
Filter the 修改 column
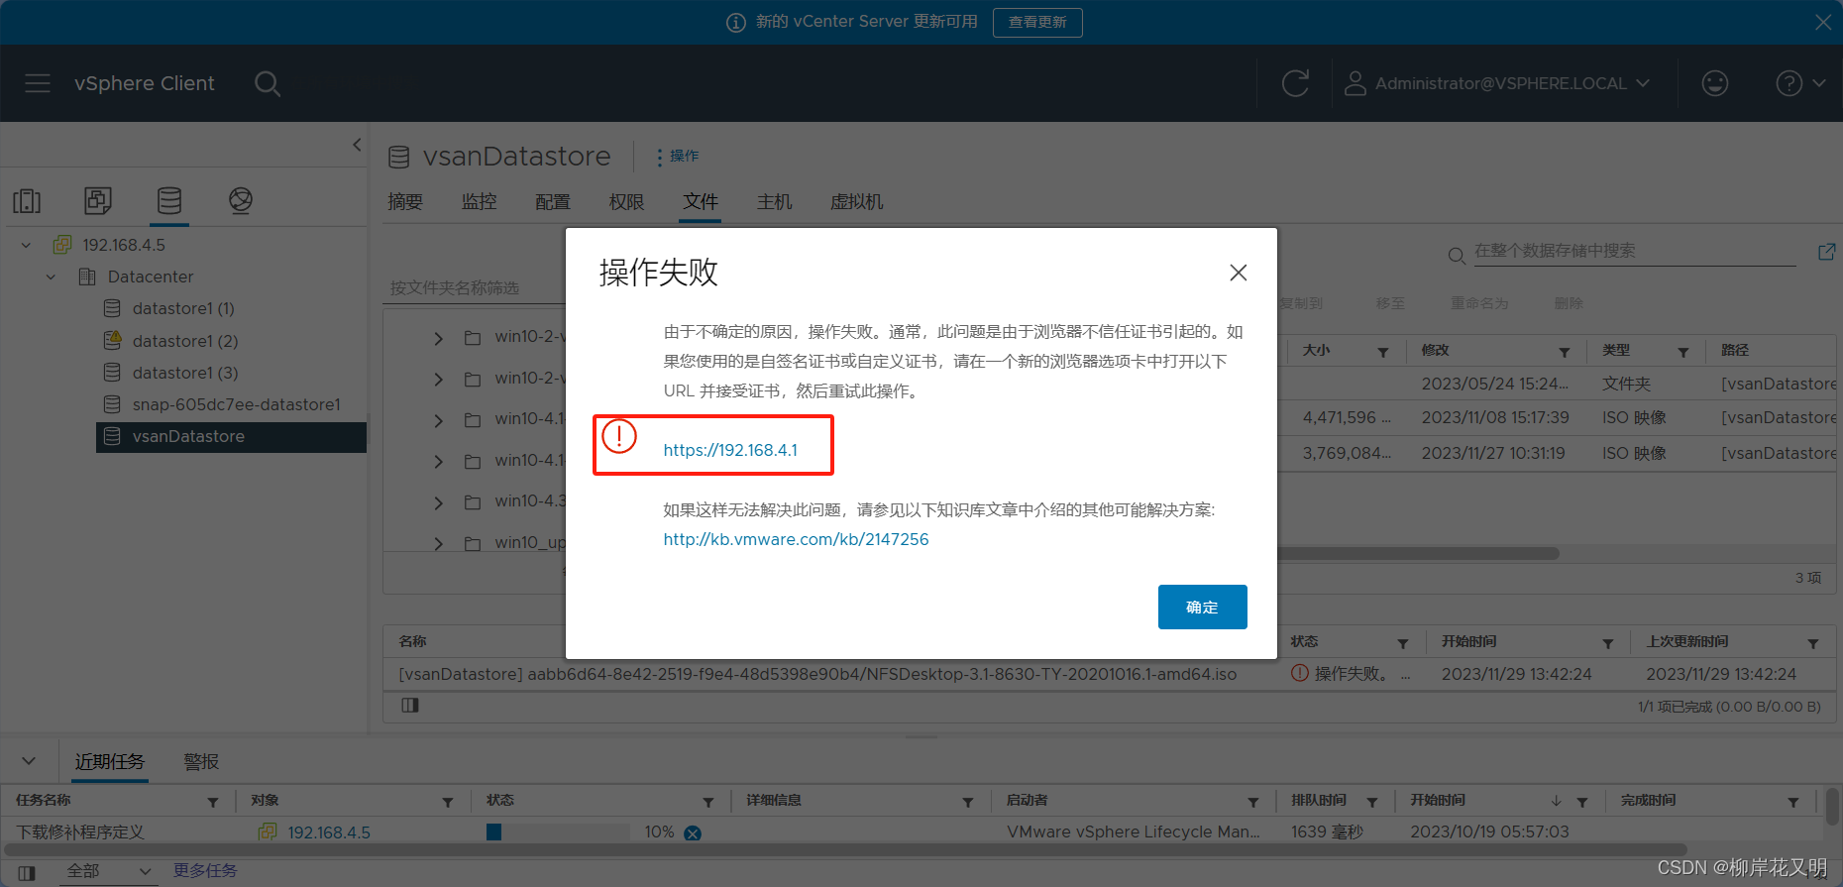click(x=1565, y=352)
